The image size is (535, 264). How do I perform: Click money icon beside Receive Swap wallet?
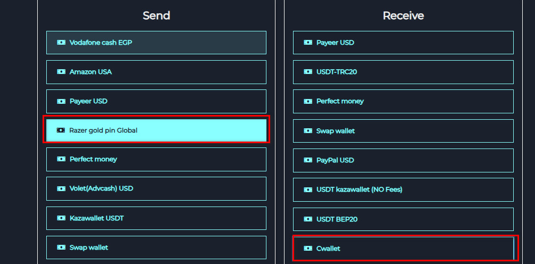click(308, 130)
